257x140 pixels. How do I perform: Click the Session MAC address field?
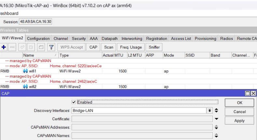coord(35,22)
